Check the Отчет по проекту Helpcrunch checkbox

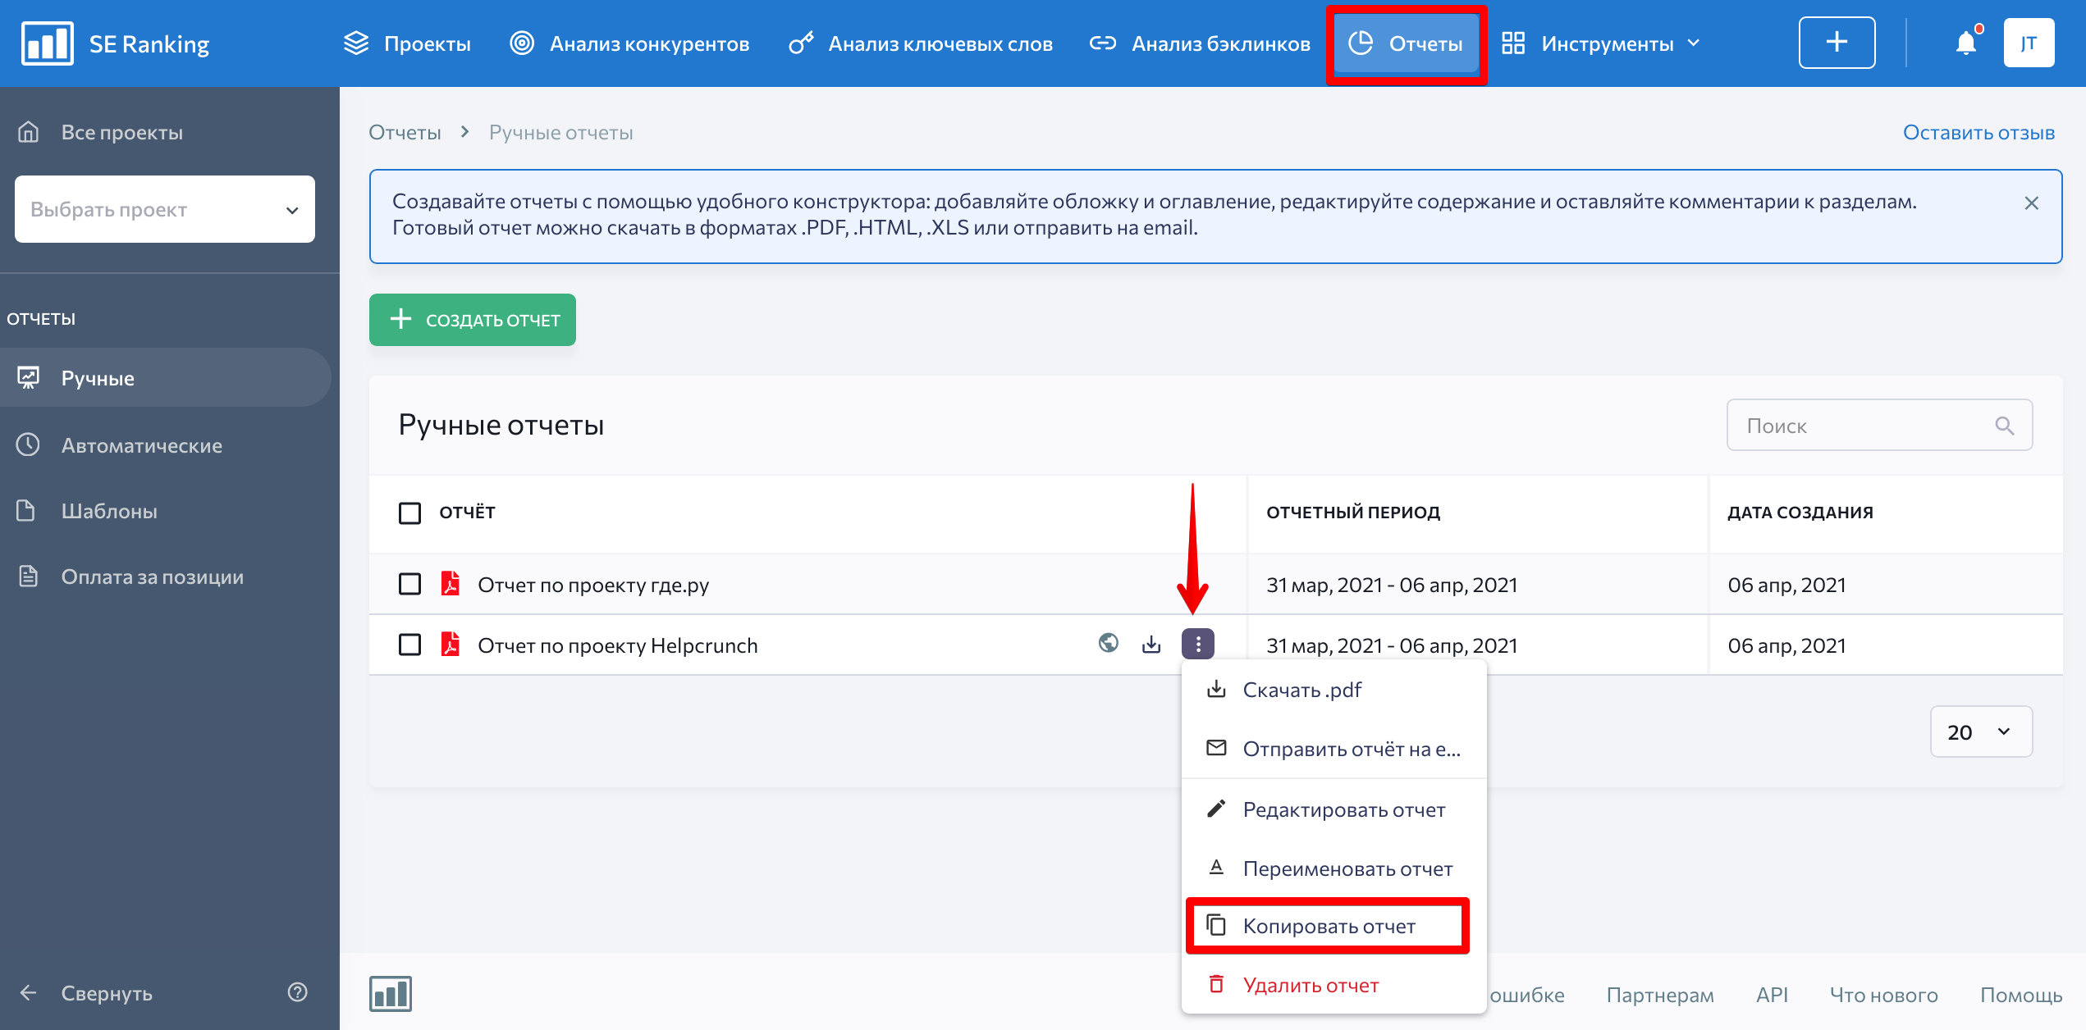click(x=409, y=645)
